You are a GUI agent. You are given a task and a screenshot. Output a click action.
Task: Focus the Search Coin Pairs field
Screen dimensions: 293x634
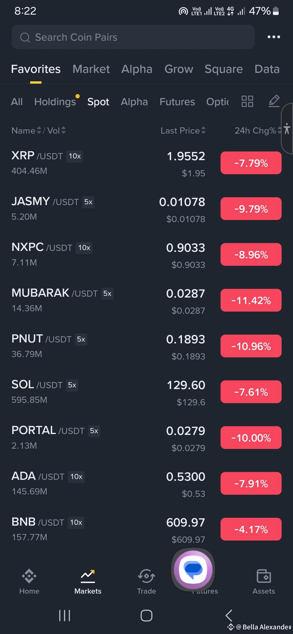(133, 37)
